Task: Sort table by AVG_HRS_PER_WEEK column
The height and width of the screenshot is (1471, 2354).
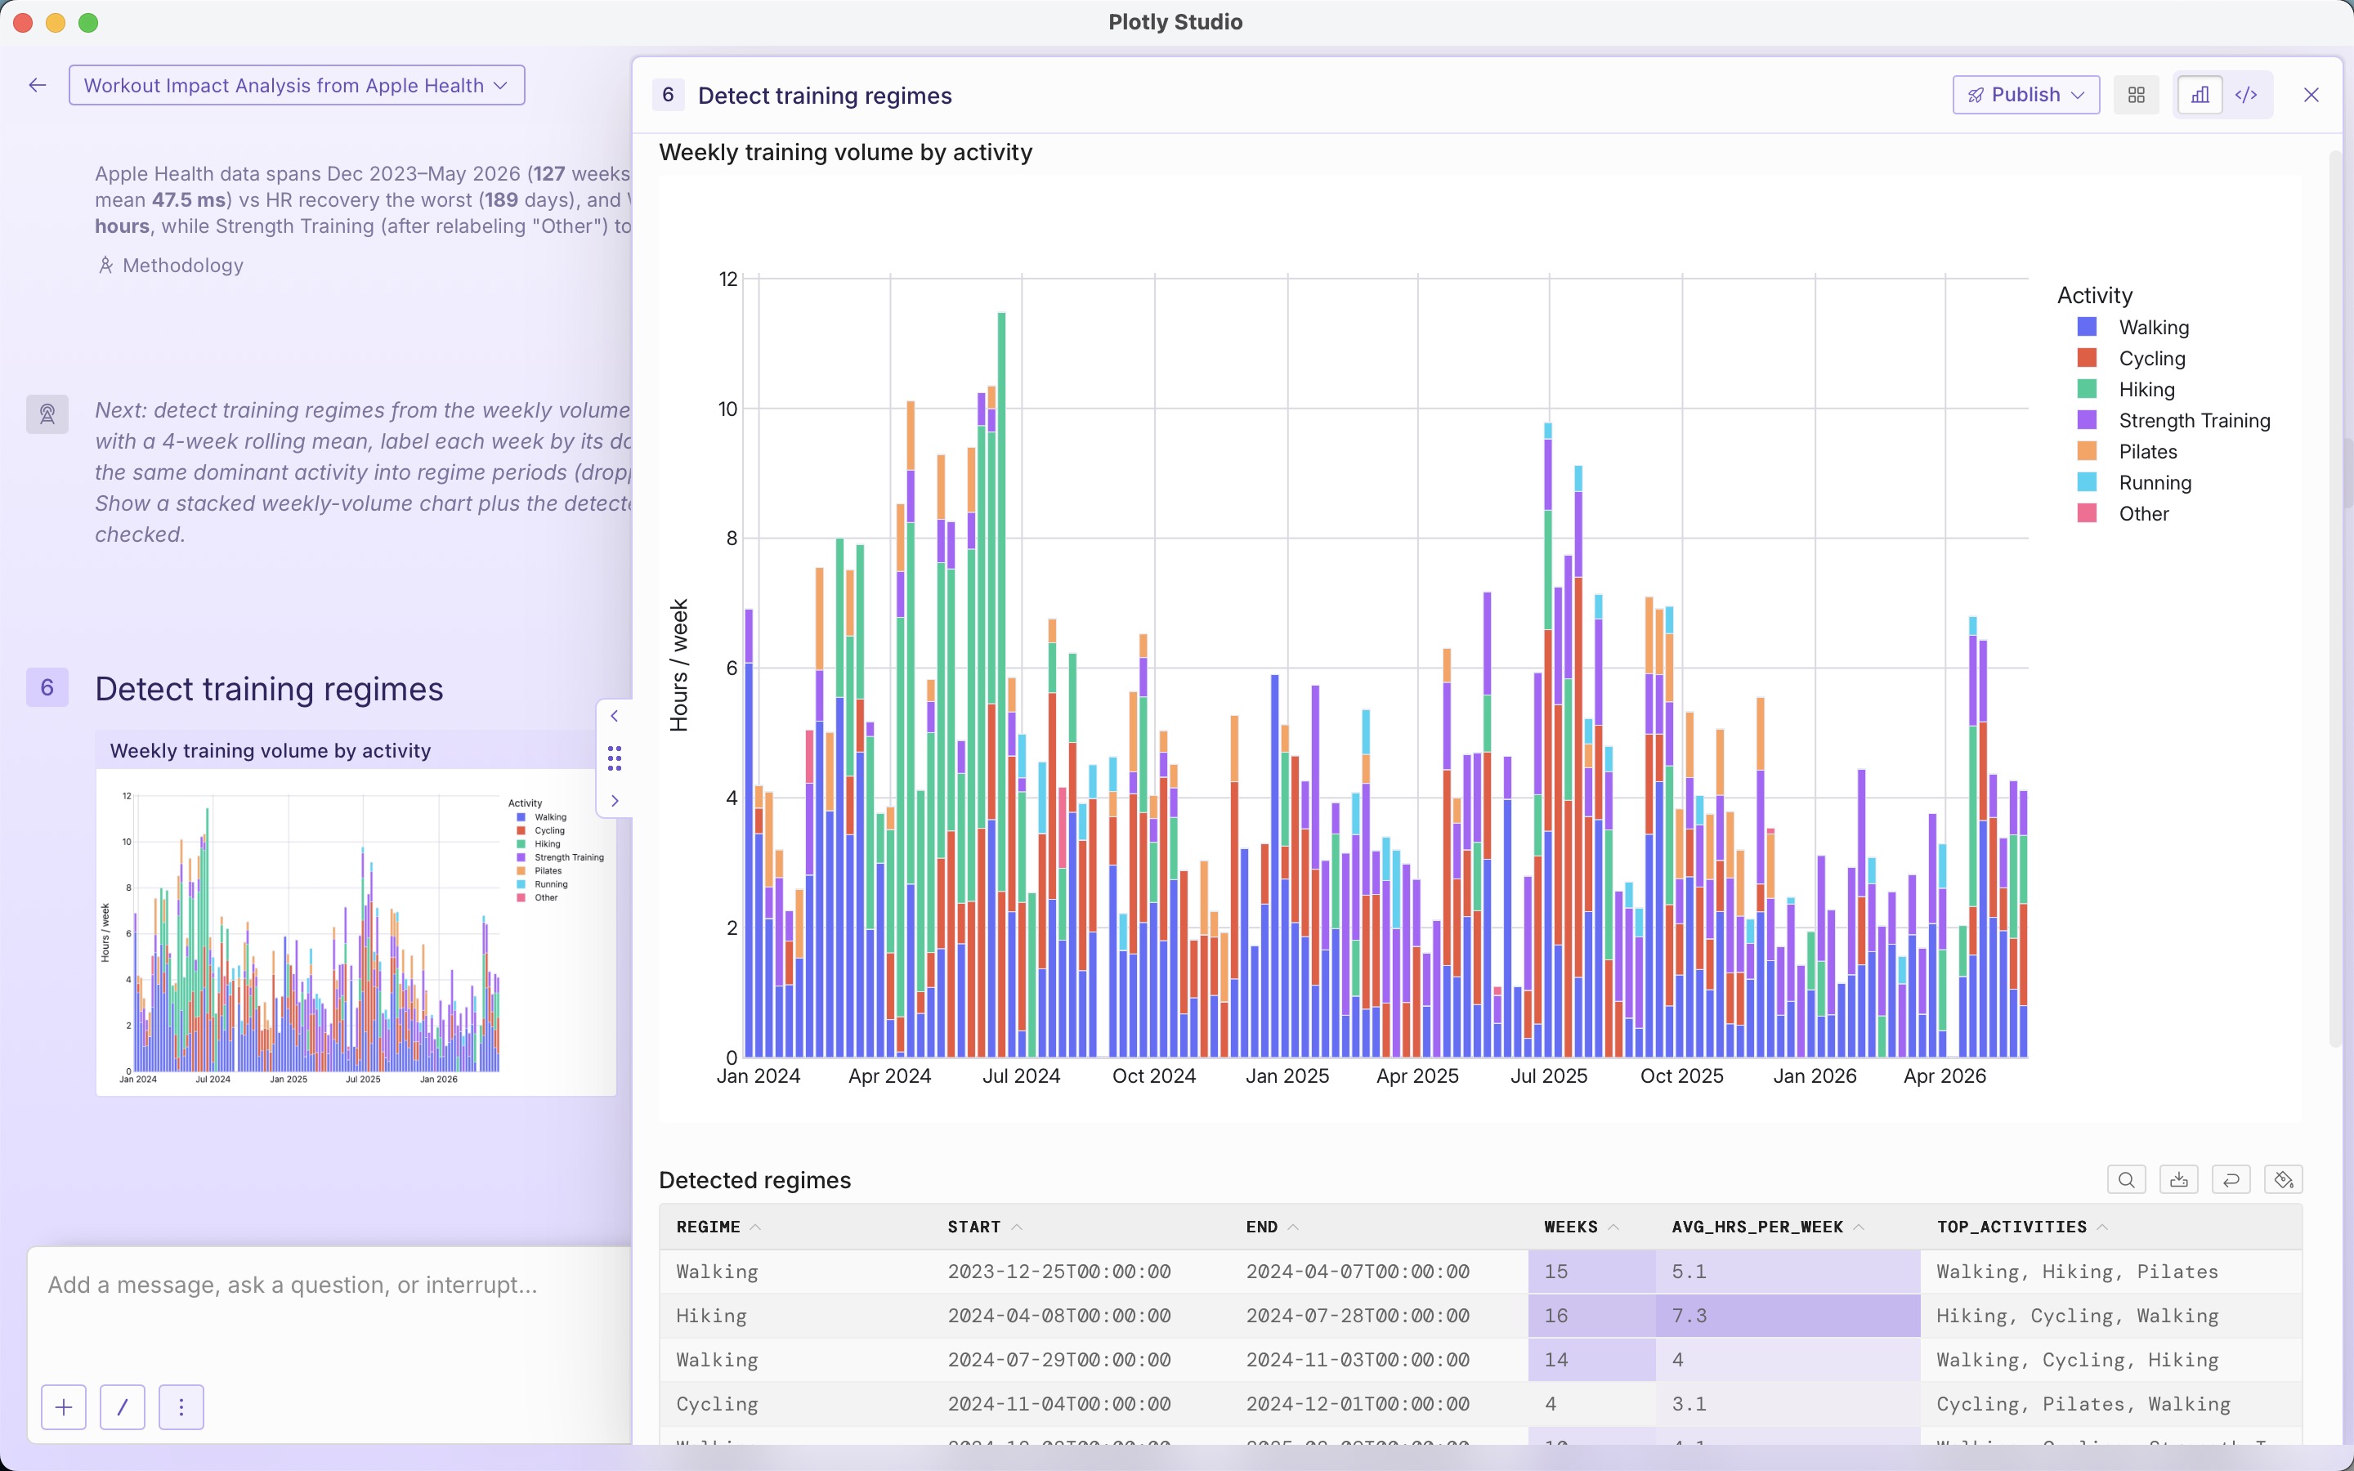Action: pyautogui.click(x=1767, y=1227)
